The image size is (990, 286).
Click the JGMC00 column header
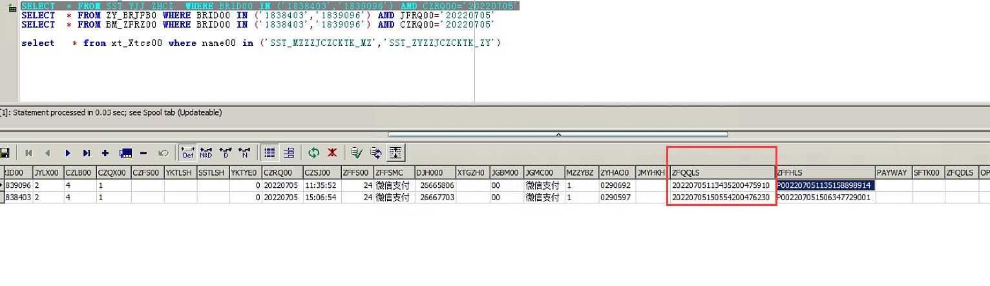(544, 173)
